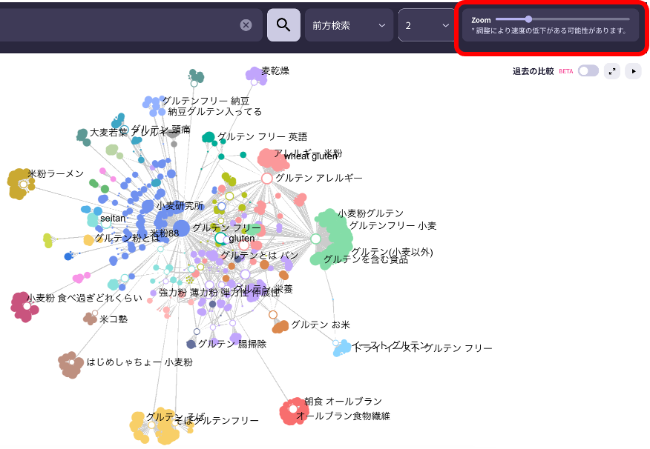This screenshot has height=449, width=650.
Task: Click inside the keyword search input field
Action: [119, 25]
